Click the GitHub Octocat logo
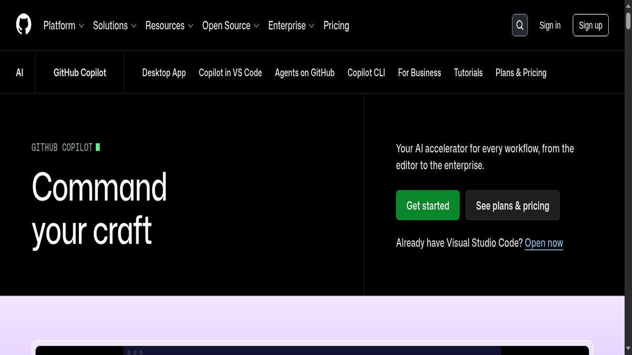The width and height of the screenshot is (632, 355). tap(24, 25)
